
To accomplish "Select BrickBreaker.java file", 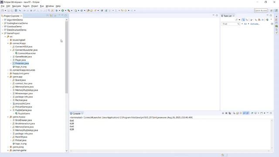I will pyautogui.click(x=23, y=120).
